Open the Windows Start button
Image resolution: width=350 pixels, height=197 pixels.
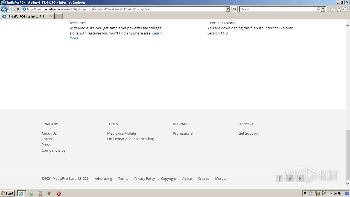[8, 193]
